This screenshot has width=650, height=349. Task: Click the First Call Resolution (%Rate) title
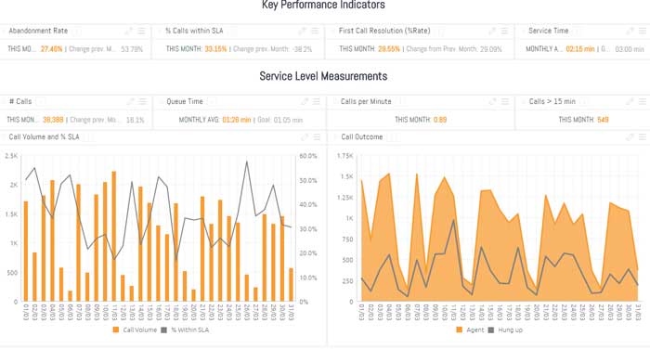coord(384,31)
